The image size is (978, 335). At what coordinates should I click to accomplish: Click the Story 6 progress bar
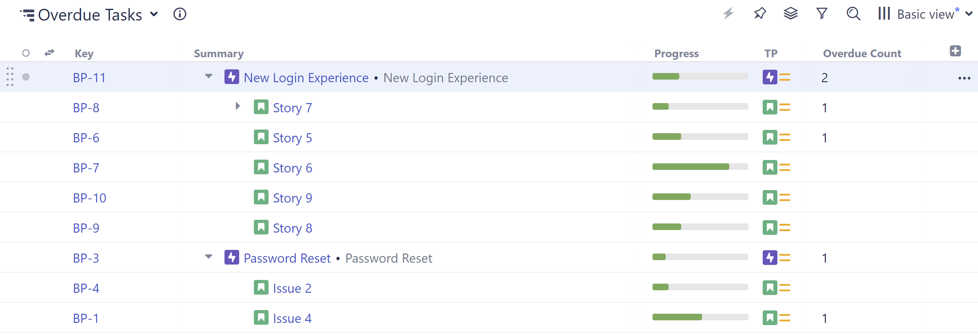[700, 167]
